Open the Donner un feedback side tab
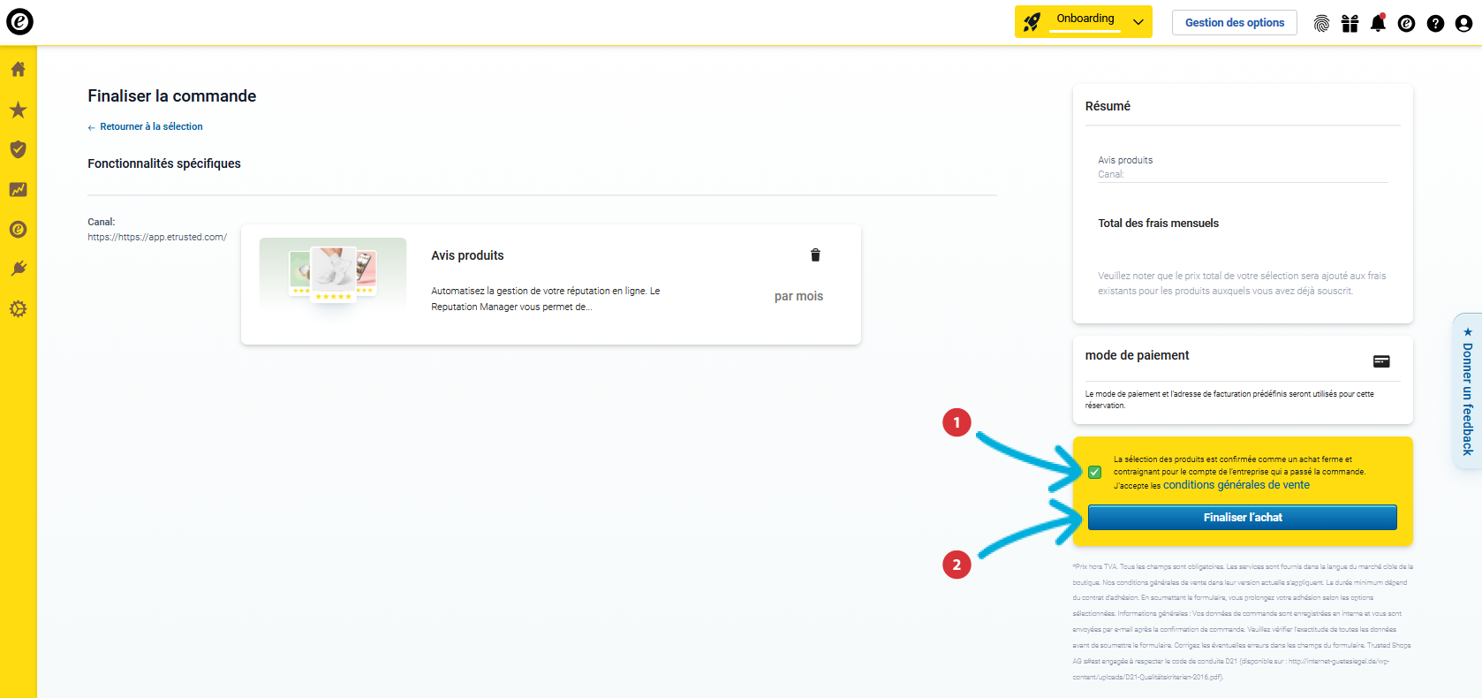Image resolution: width=1482 pixels, height=698 pixels. (1467, 391)
